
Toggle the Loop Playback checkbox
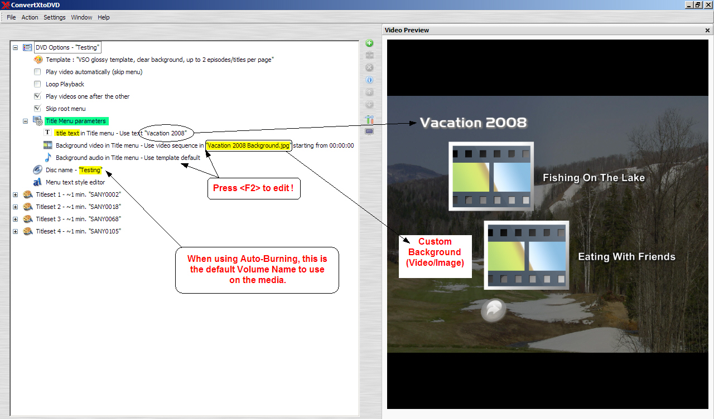pyautogui.click(x=37, y=84)
